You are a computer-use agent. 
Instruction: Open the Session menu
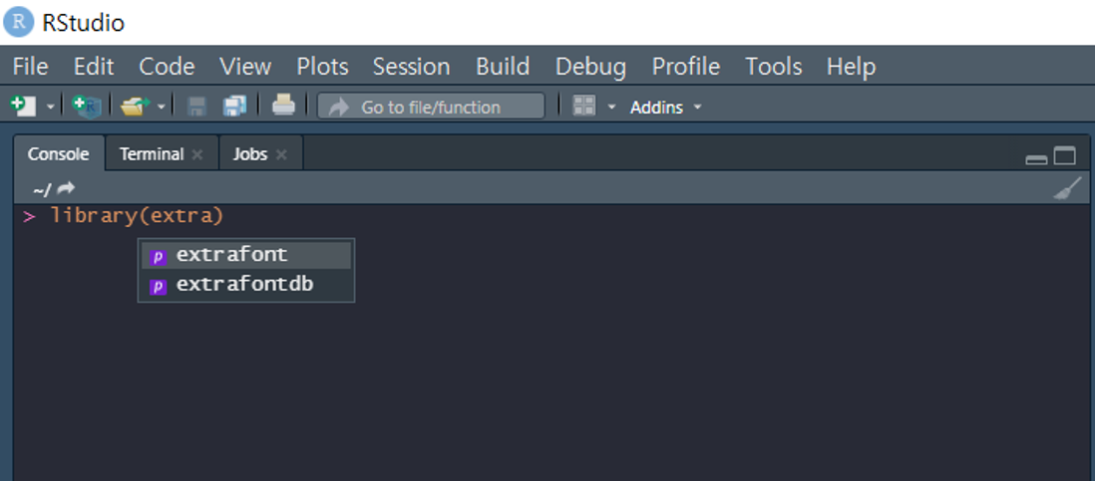click(x=411, y=67)
